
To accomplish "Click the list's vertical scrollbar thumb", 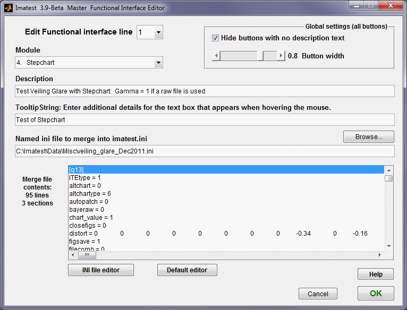I will [x=388, y=178].
